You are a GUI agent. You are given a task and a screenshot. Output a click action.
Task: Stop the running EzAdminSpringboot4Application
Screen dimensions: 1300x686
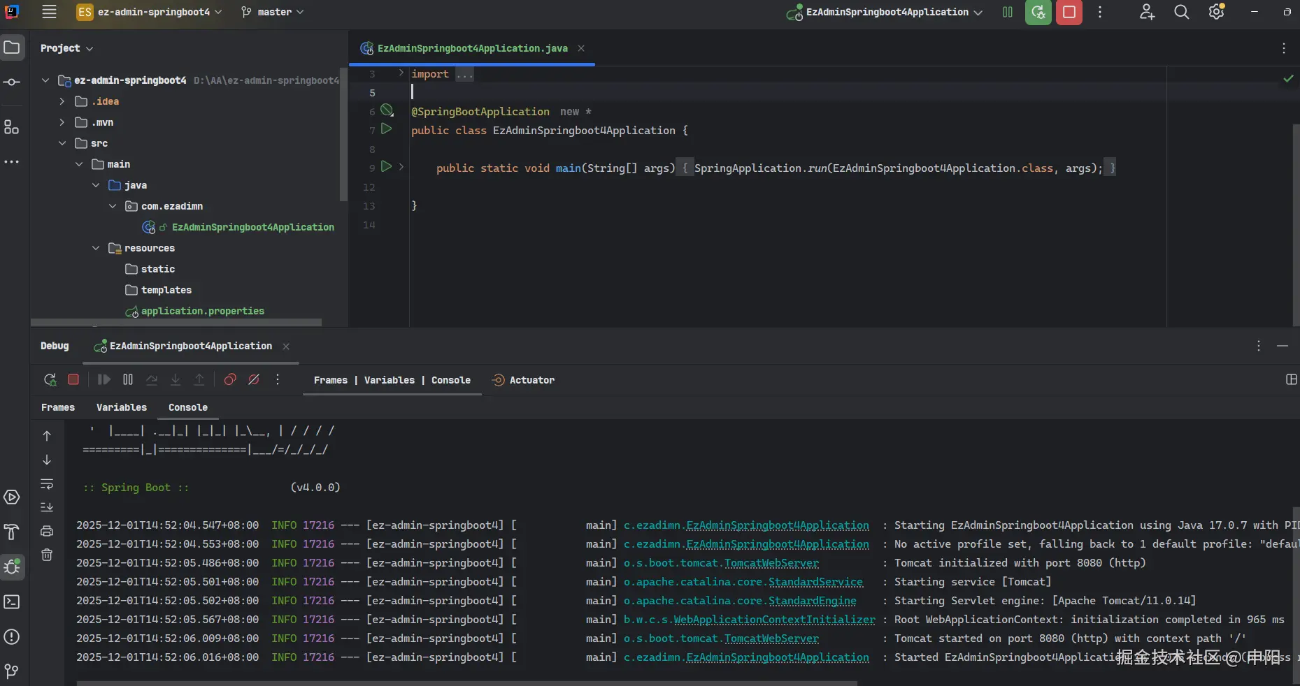[1069, 13]
